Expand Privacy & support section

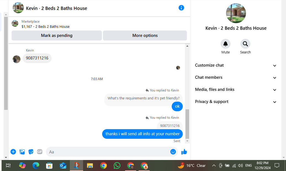236,102
